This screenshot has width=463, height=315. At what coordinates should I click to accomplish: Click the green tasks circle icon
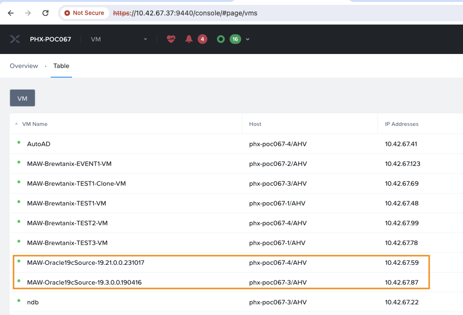(221, 39)
